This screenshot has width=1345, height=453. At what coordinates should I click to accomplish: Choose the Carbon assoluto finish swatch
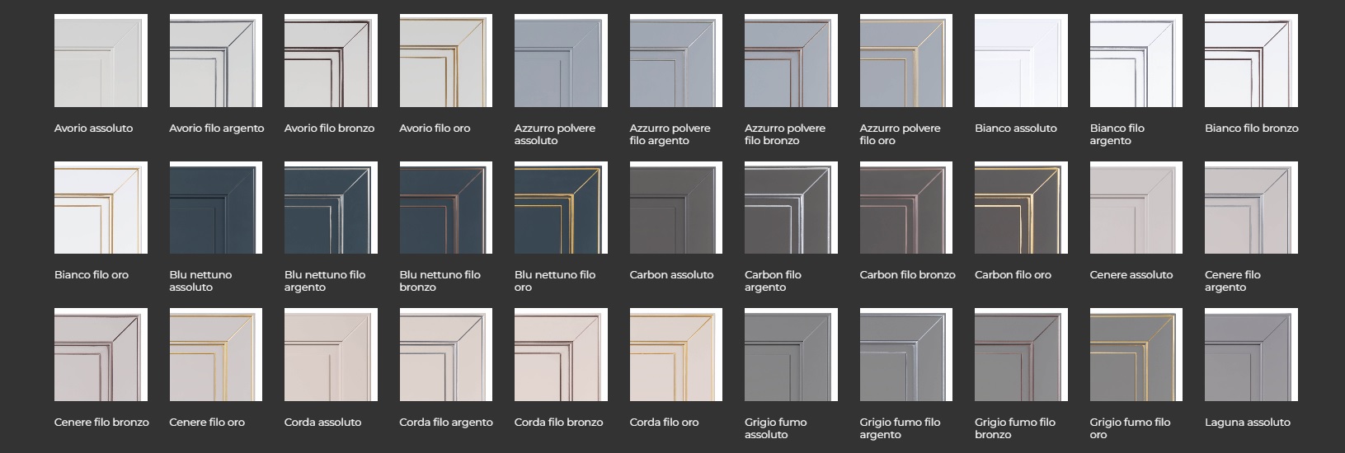pos(676,208)
